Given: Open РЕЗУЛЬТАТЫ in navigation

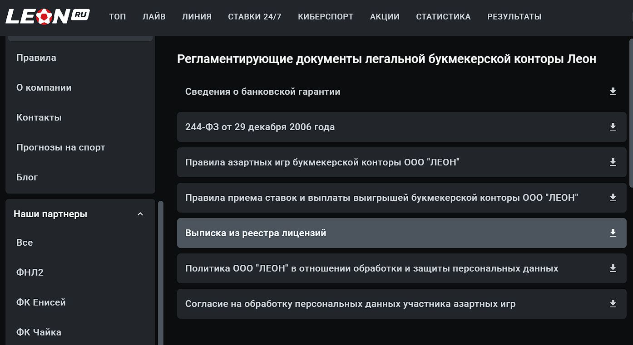Looking at the screenshot, I should click(x=514, y=17).
